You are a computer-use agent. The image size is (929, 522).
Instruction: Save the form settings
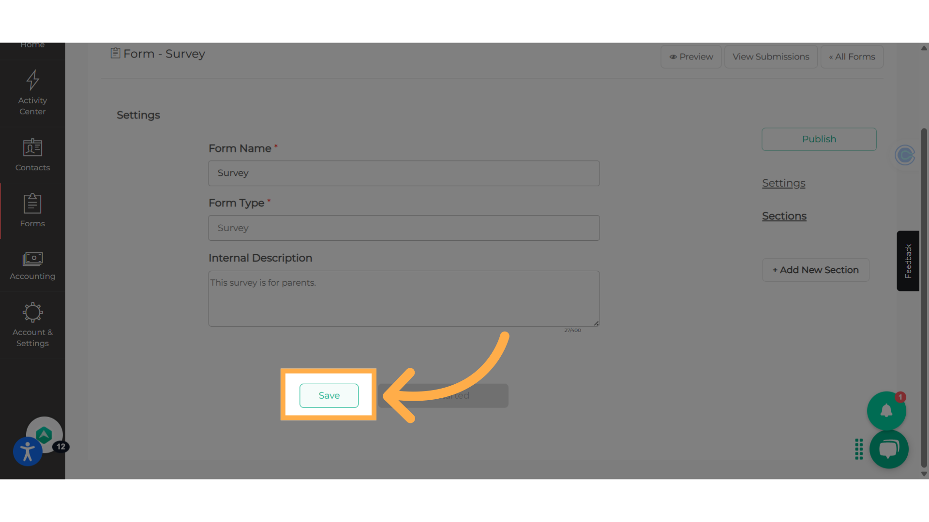(x=329, y=395)
